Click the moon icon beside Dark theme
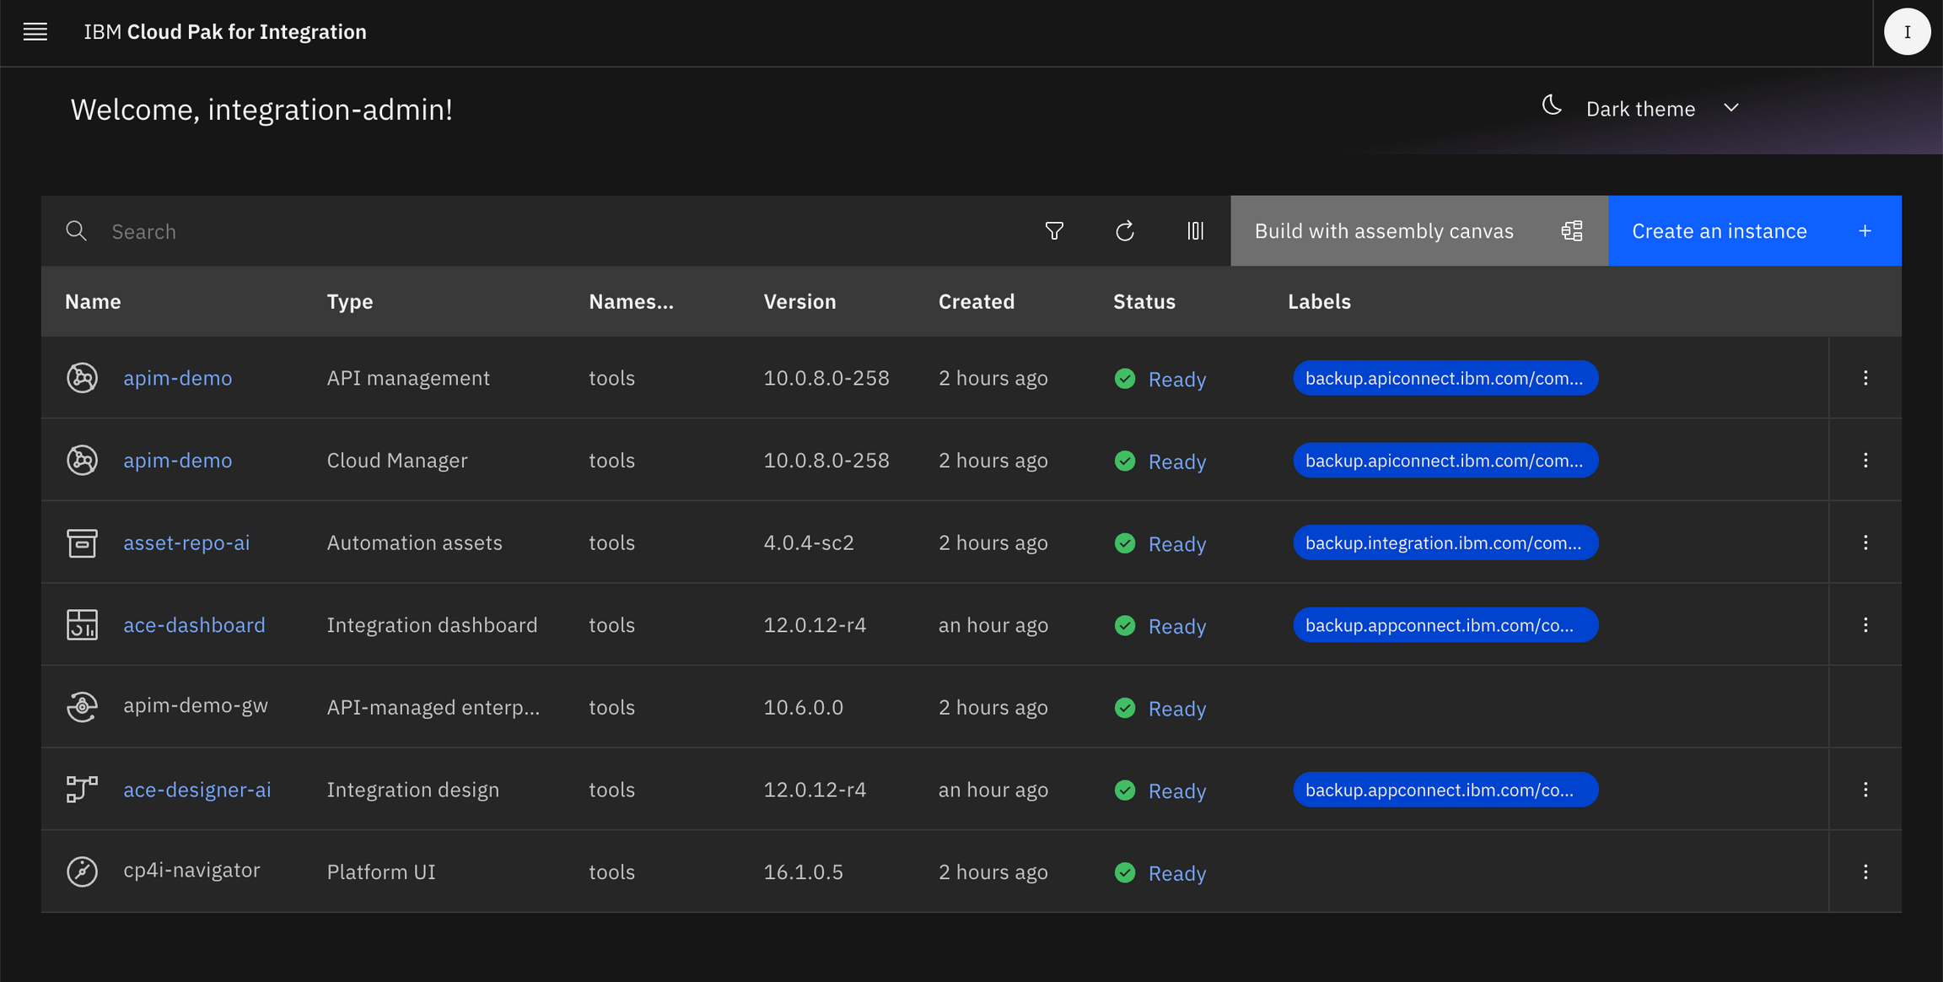This screenshot has height=982, width=1943. (1553, 105)
